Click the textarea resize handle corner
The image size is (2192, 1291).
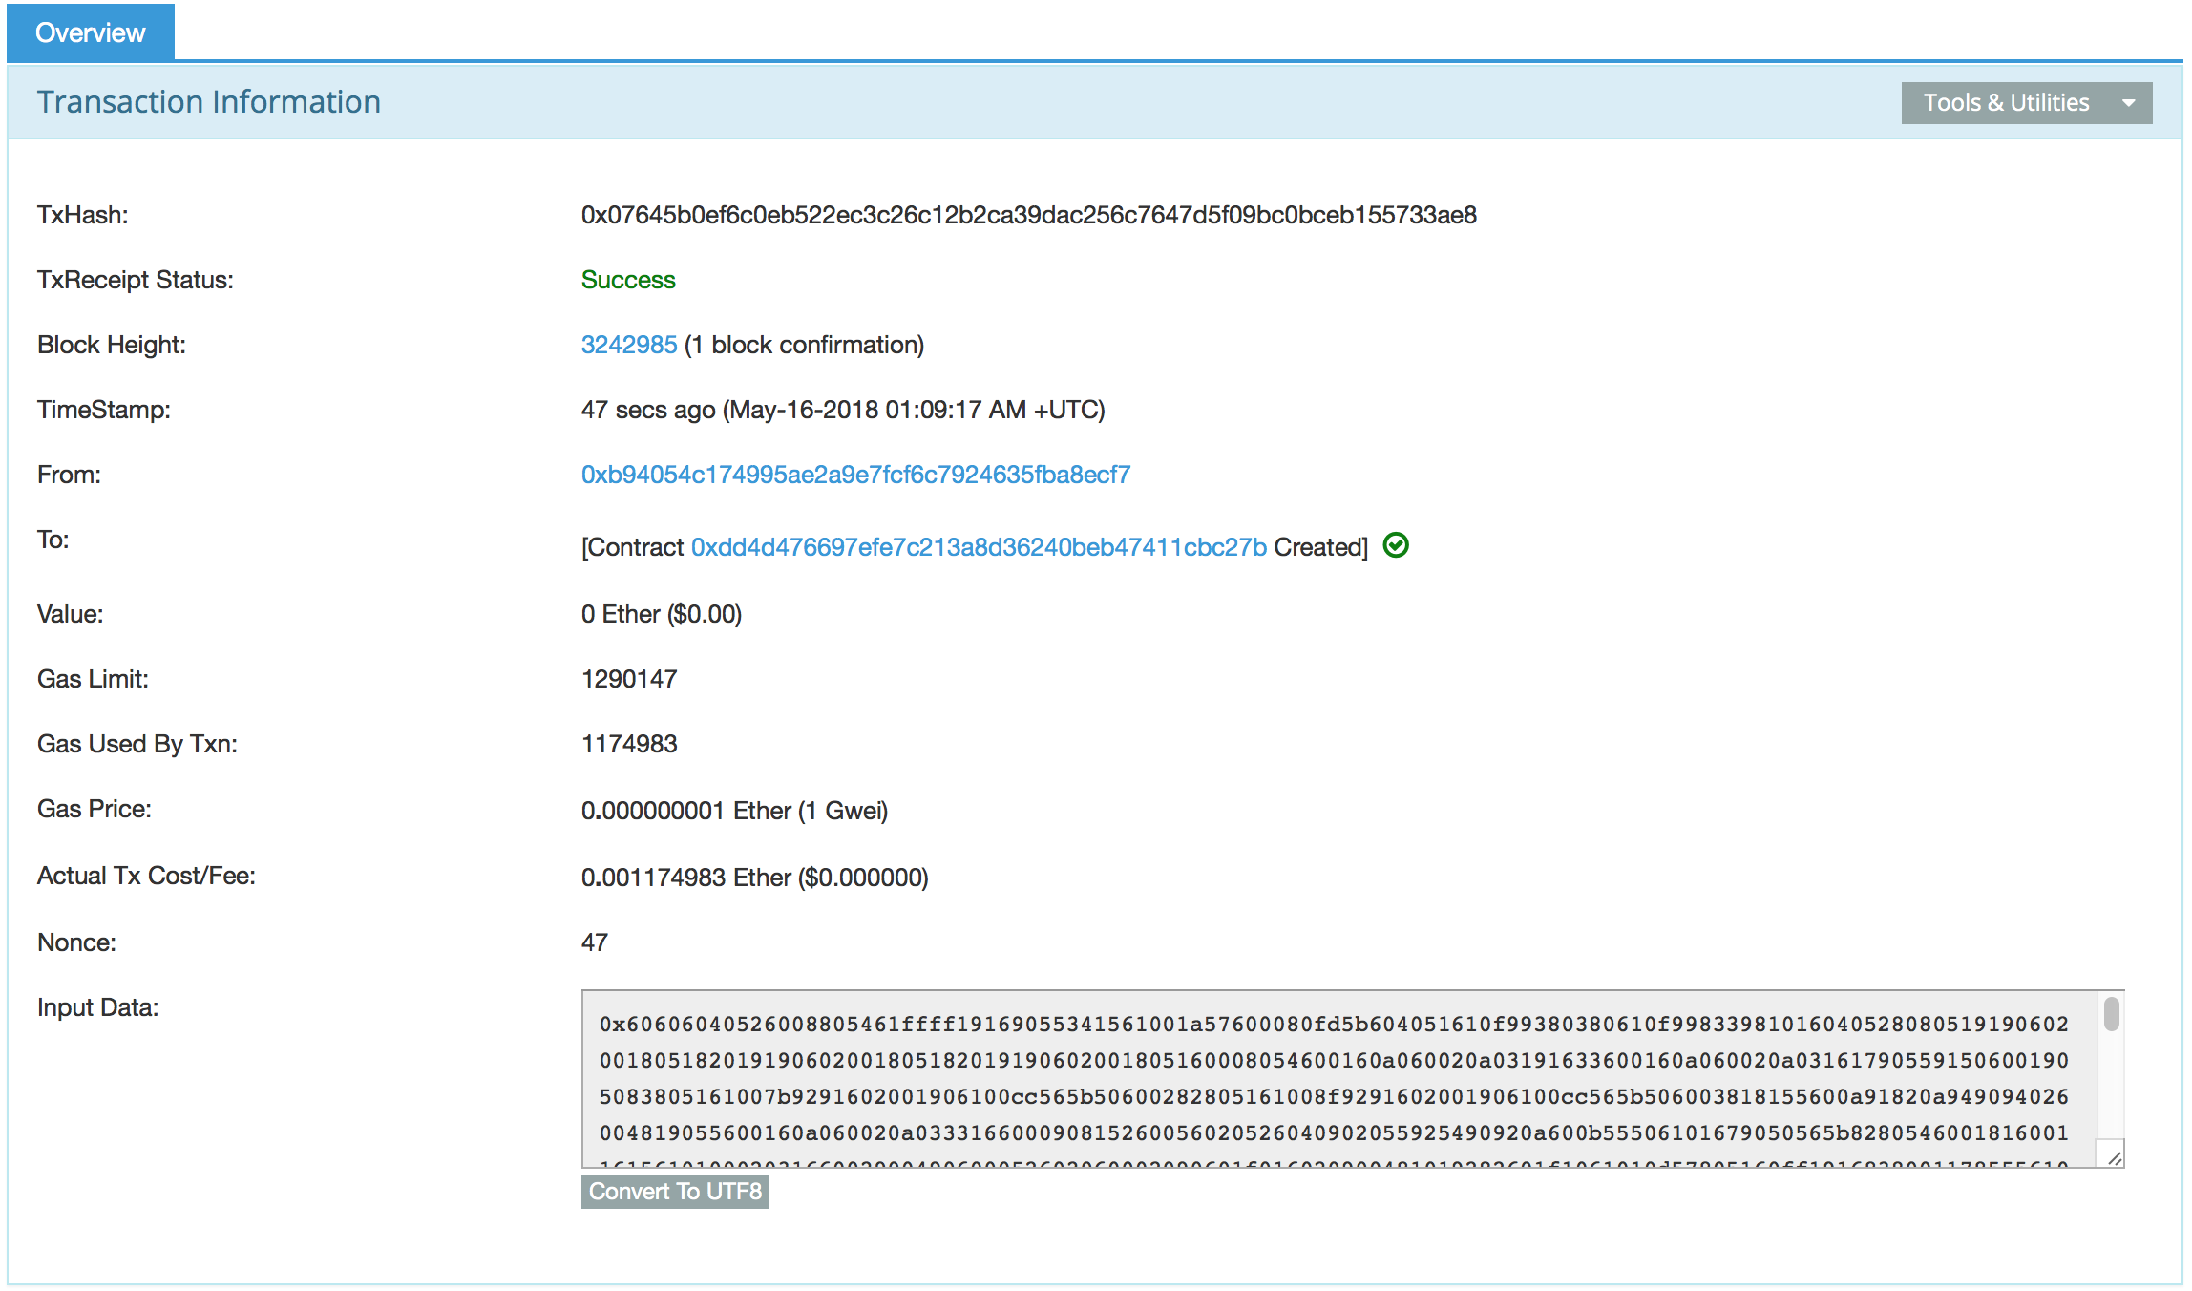[2114, 1157]
